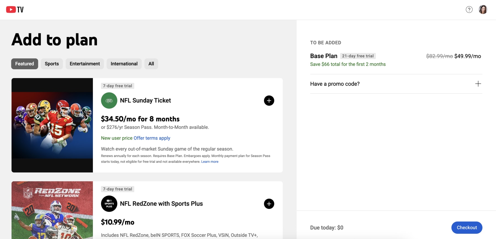This screenshot has height=239, width=496.
Task: Click Save $66 total savings text
Action: pos(348,64)
